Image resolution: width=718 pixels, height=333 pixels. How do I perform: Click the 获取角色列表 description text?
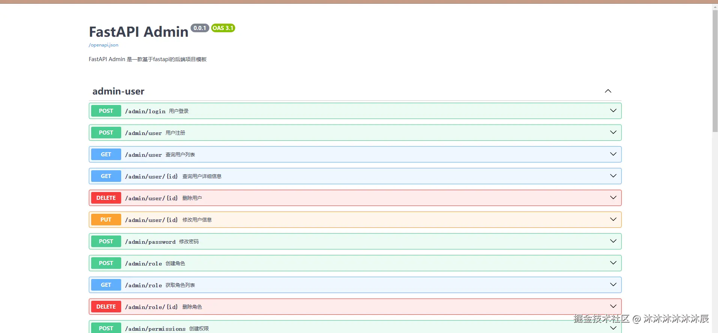[x=180, y=285]
